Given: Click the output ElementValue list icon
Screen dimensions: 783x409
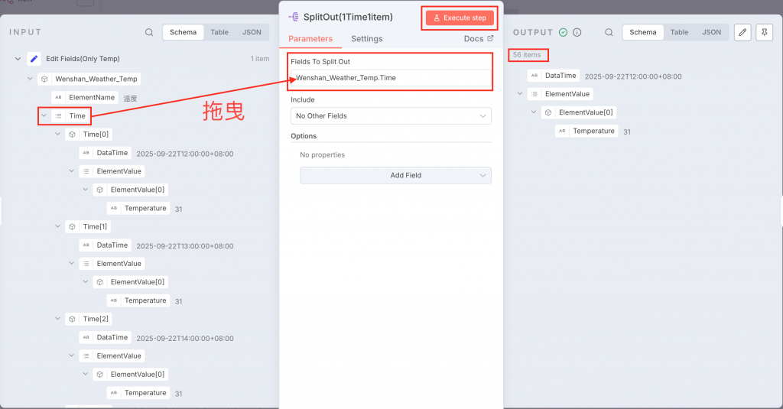Looking at the screenshot, I should click(x=534, y=94).
